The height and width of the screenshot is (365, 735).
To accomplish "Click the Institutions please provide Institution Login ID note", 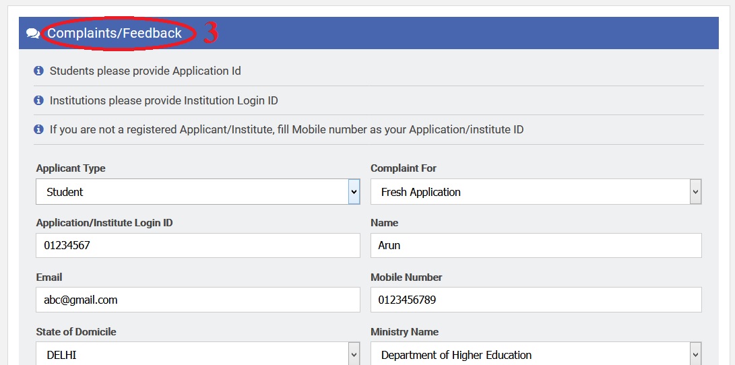I will [x=164, y=100].
